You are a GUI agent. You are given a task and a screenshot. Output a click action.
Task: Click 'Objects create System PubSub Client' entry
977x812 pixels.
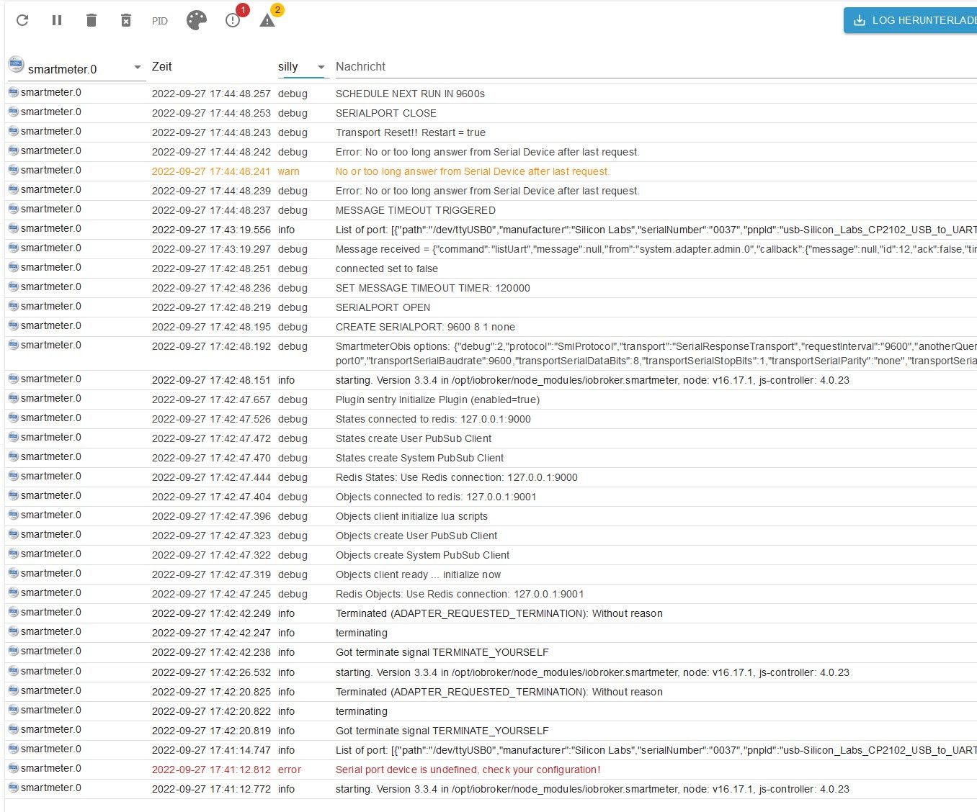(x=422, y=555)
